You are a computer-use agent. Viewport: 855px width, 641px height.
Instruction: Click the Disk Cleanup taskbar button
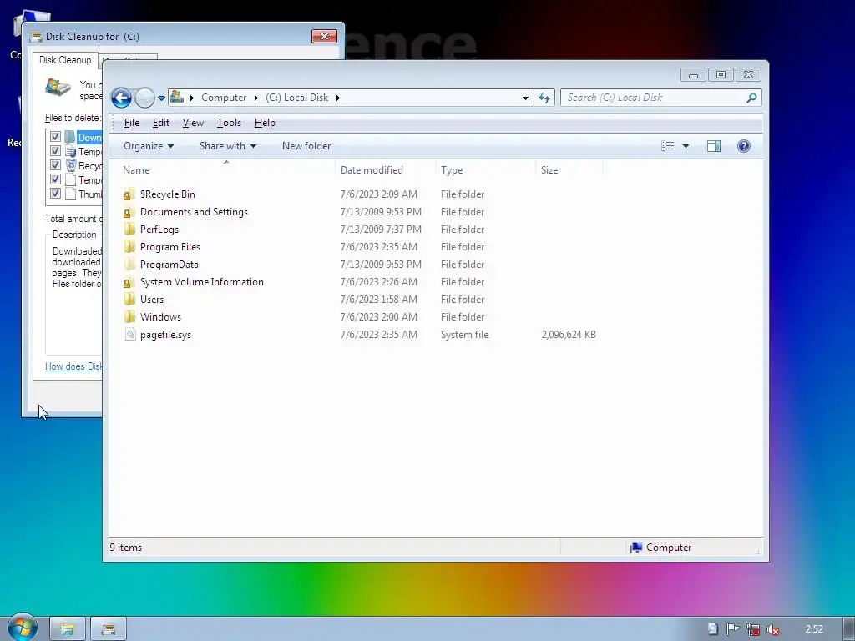click(x=109, y=629)
